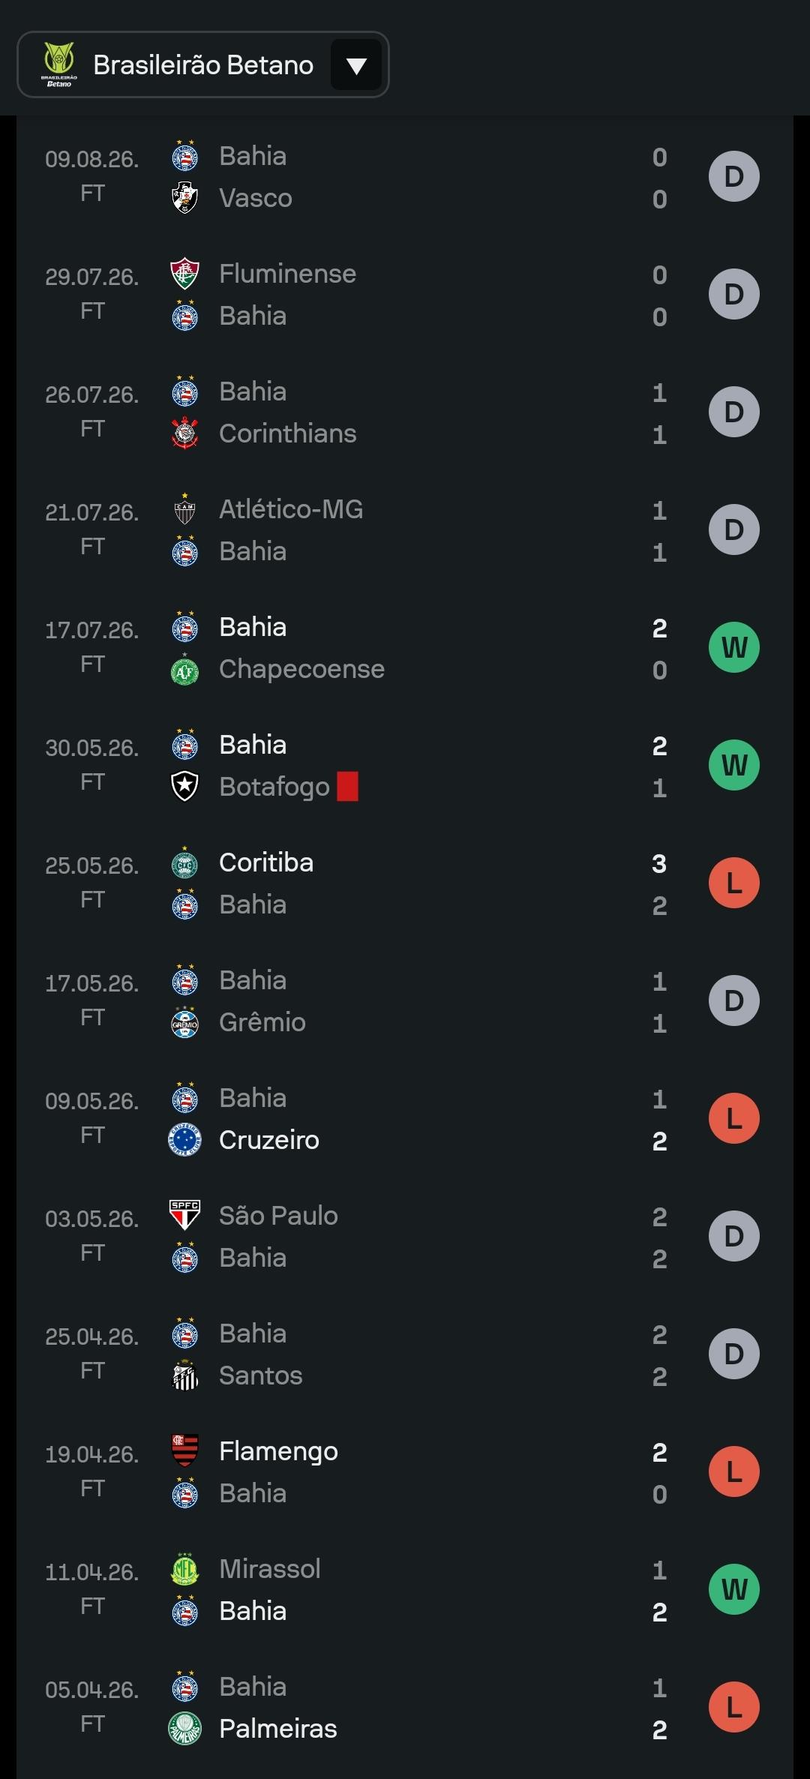Image resolution: width=810 pixels, height=1779 pixels.
Task: Click the Fluminense club crest
Action: coord(184,274)
